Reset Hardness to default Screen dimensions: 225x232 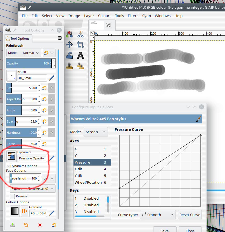[x=44, y=133]
